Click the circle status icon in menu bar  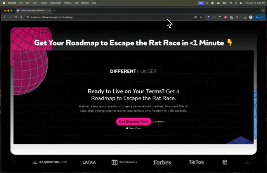click(x=207, y=3)
